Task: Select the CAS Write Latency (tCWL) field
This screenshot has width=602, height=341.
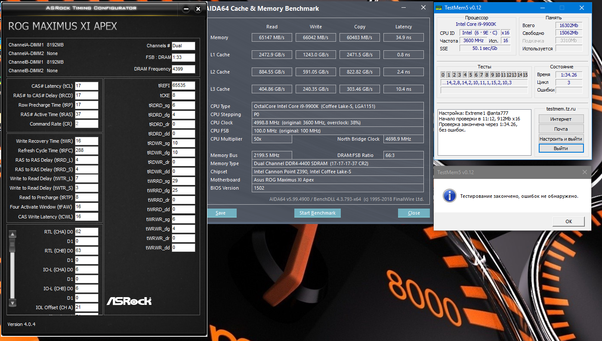Action: (x=86, y=217)
